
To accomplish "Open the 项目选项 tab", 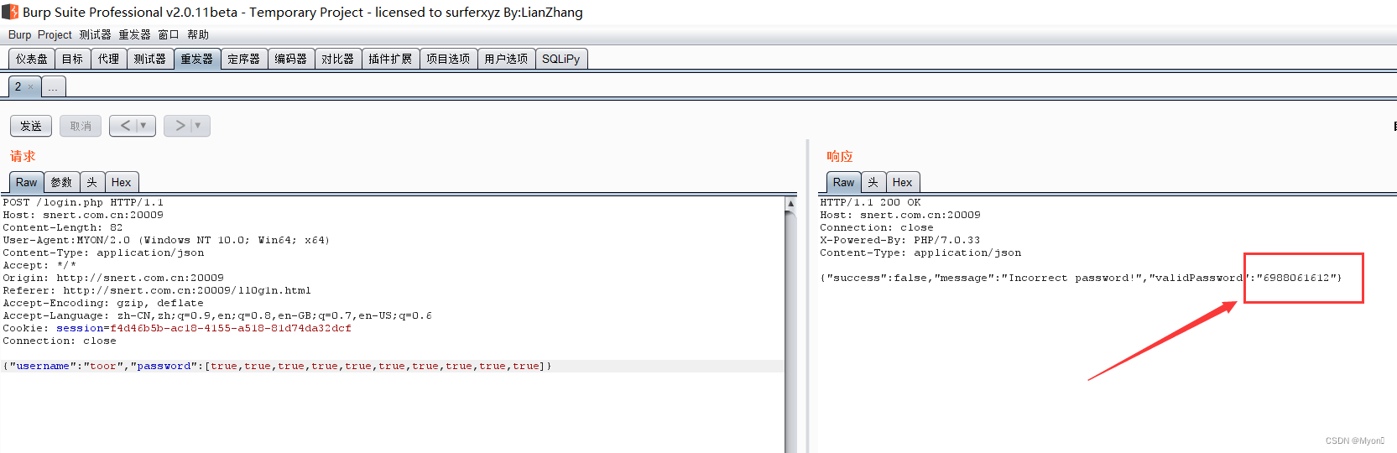I will [x=449, y=59].
